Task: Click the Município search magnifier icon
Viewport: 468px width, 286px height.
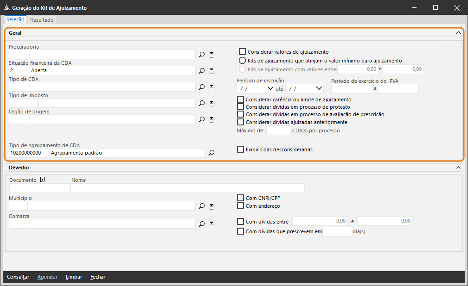Action: click(202, 206)
